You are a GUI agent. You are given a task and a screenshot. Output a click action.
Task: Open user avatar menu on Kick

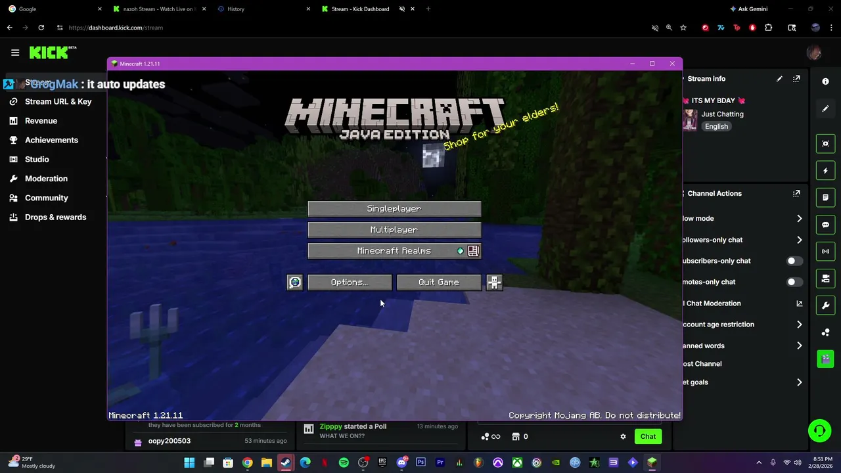(814, 53)
